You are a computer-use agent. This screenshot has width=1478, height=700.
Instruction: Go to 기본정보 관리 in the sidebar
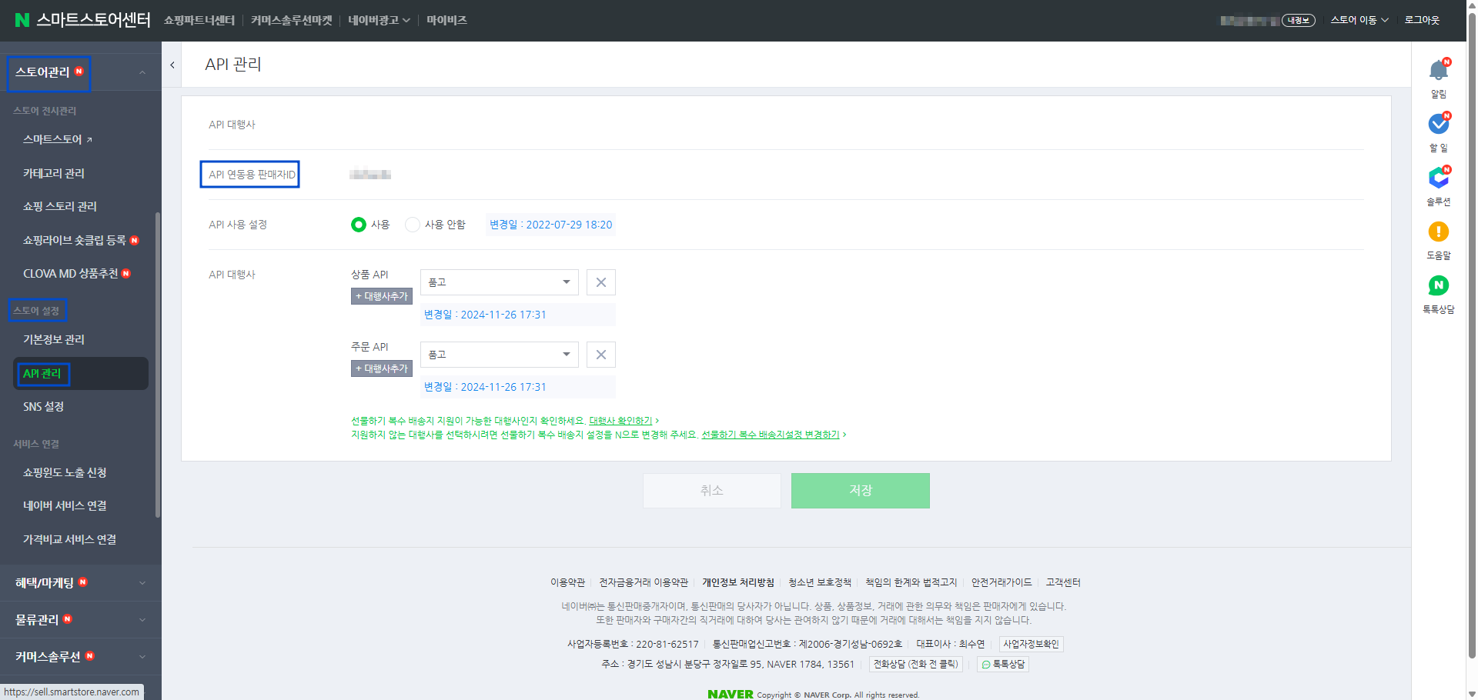click(54, 340)
